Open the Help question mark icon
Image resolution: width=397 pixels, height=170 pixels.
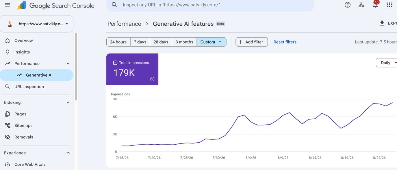(x=348, y=5)
